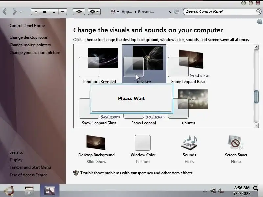Click the Control Panel taskbar button
263x197 pixels.
pyautogui.click(x=50, y=191)
